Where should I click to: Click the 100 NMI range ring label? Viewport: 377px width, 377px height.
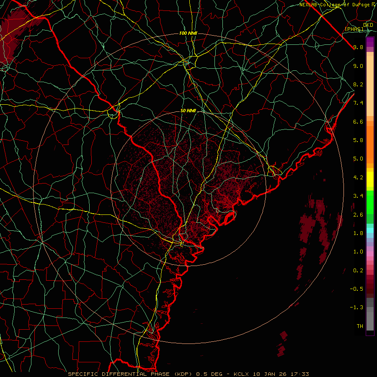(x=188, y=33)
